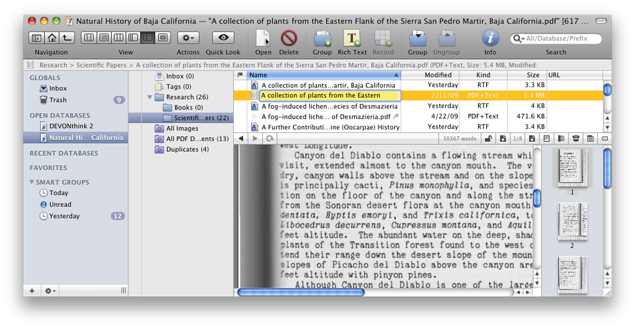Image resolution: width=635 pixels, height=328 pixels.
Task: Open the sidebar gear menu at the bottom
Action: (x=50, y=290)
